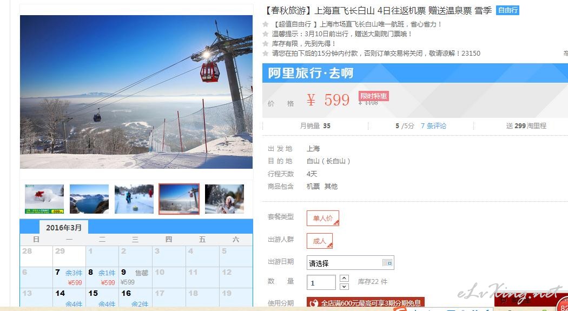Open the travel date calendar picker icon

[387, 263]
